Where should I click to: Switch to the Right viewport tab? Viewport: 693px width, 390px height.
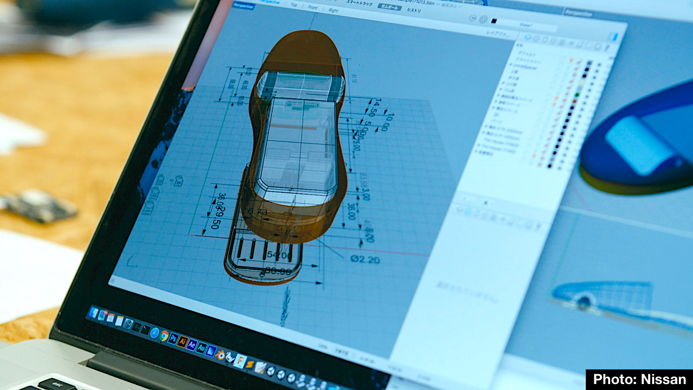333,10
